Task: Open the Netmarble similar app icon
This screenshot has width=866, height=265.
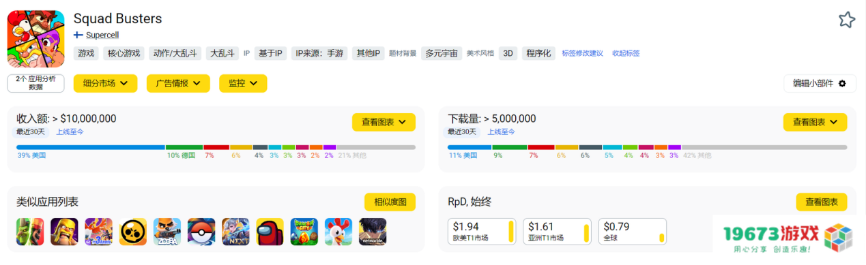Action: tap(373, 232)
